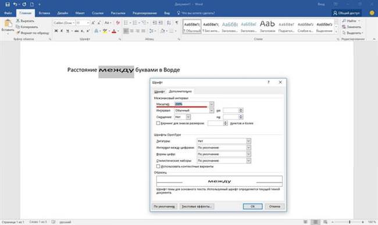Click the bulleted list icon
The height and width of the screenshot is (225, 378).
pos(126,23)
